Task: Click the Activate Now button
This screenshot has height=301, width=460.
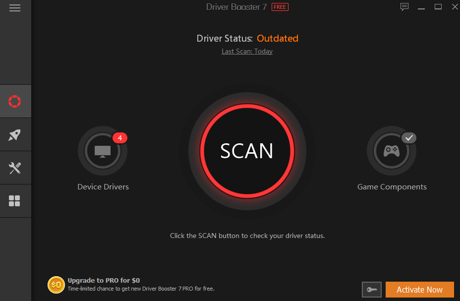Action: point(419,290)
